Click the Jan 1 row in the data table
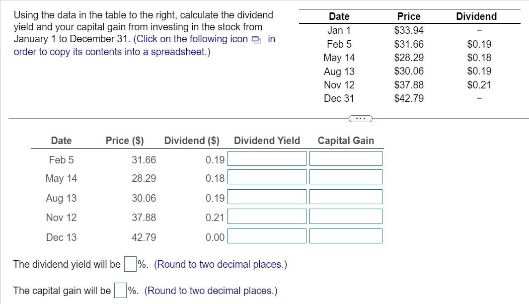This screenshot has width=529, height=304. (x=339, y=30)
